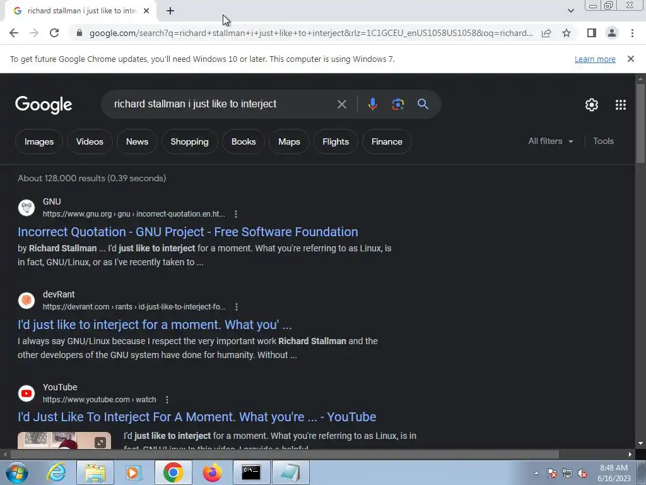This screenshot has width=646, height=485.
Task: Click the horizontal scrollbar right arrow
Action: tap(630, 455)
